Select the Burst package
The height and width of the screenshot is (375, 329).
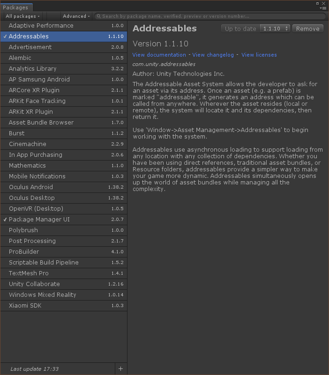pyautogui.click(x=64, y=133)
